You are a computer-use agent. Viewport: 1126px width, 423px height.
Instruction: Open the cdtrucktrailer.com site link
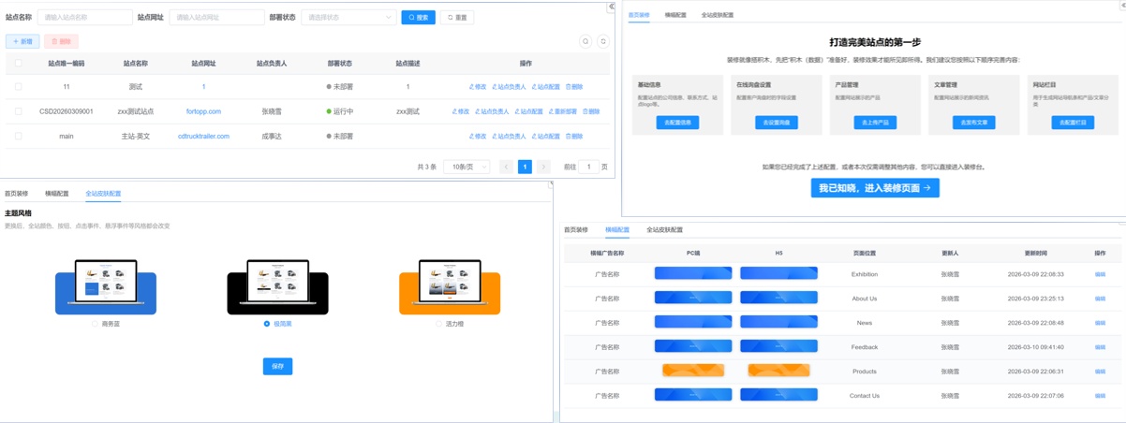[203, 137]
